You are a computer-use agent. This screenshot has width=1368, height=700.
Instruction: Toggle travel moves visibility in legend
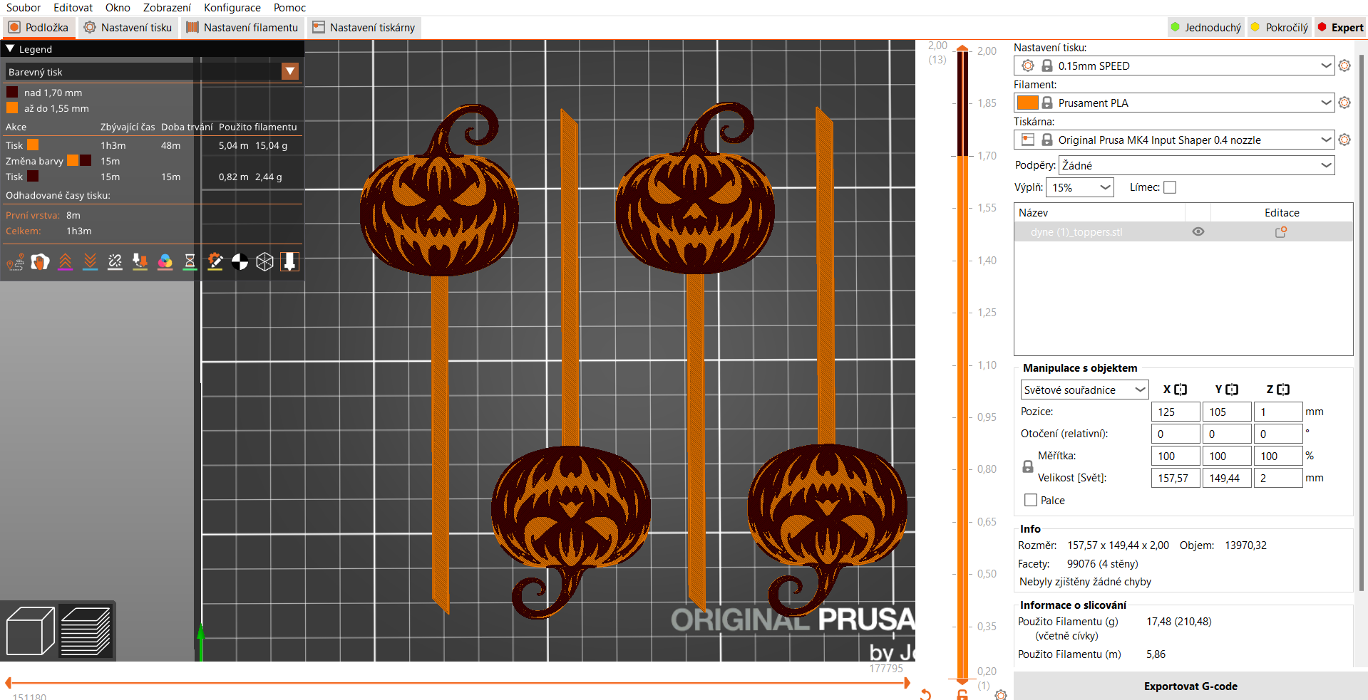pos(16,262)
